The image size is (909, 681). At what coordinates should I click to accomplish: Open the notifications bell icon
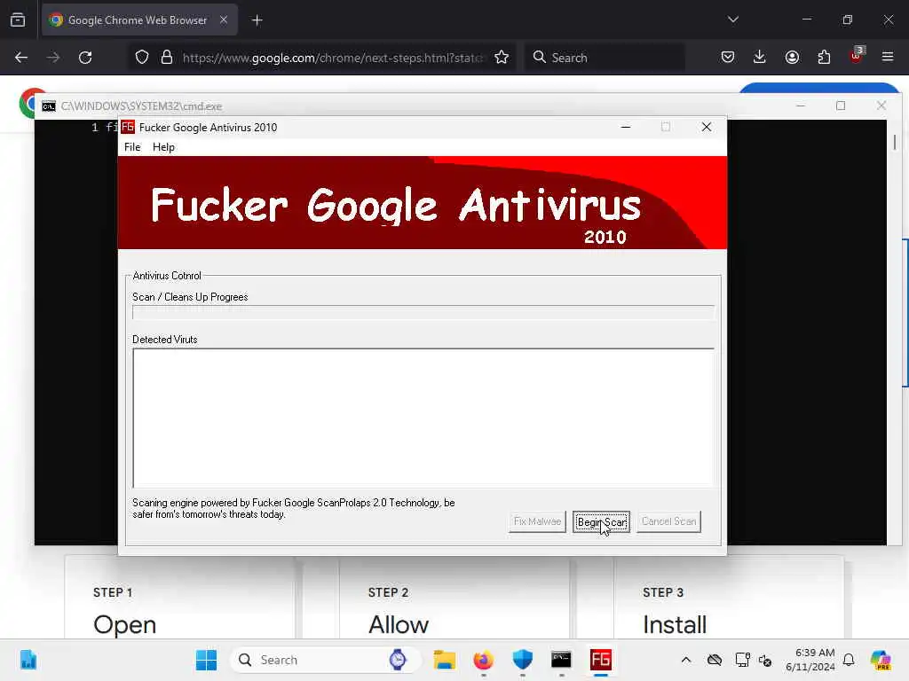coord(849,660)
